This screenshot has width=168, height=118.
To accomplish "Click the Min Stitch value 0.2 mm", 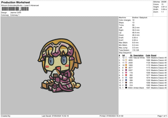I will pyautogui.click(x=135, y=45).
